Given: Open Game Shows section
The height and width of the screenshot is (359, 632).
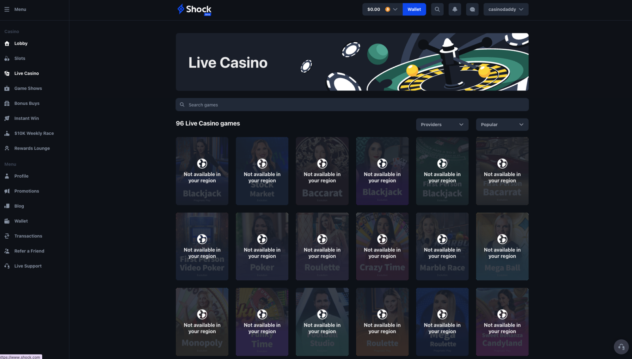Looking at the screenshot, I should click(x=28, y=88).
